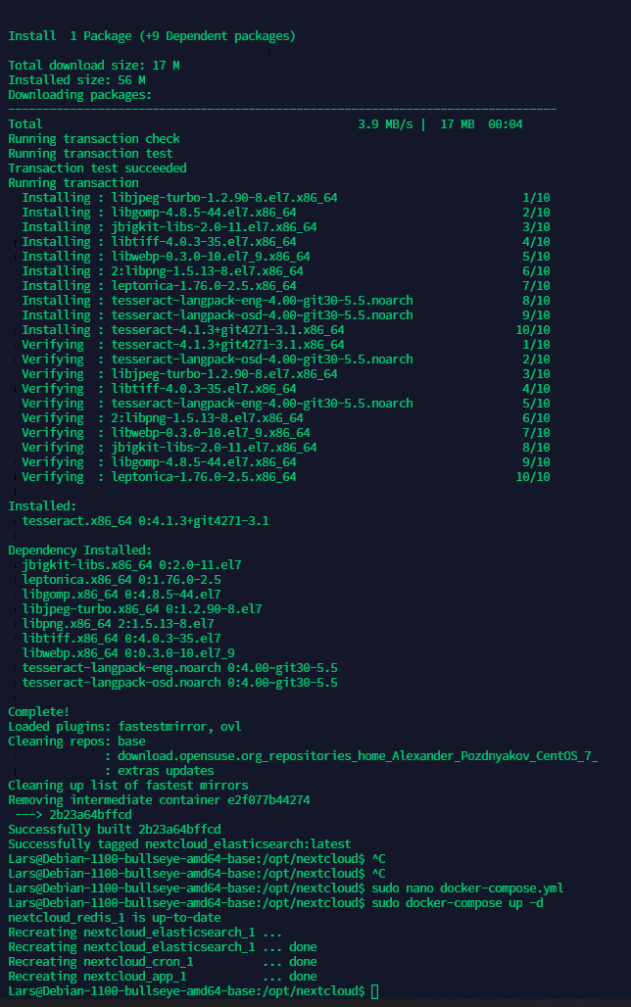631x1007 pixels.
Task: Click the 'Total download size: 17 M' line
Action: [94, 66]
